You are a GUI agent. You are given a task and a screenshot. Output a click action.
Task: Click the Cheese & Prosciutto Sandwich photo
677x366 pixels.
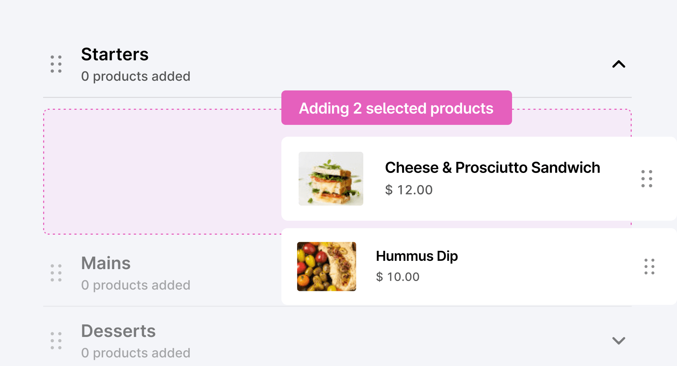[331, 179]
